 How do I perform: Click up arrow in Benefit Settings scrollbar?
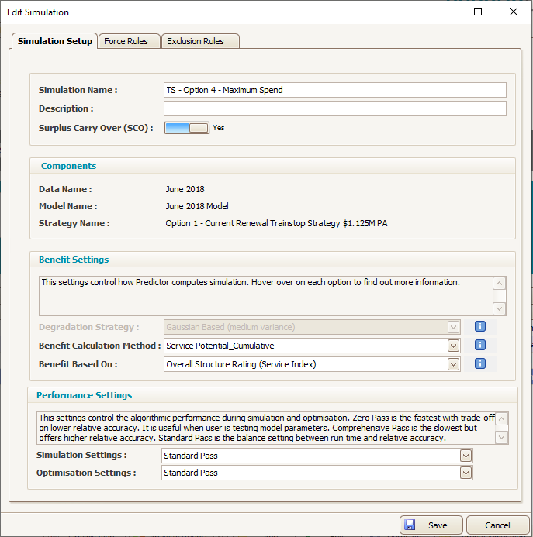[499, 284]
